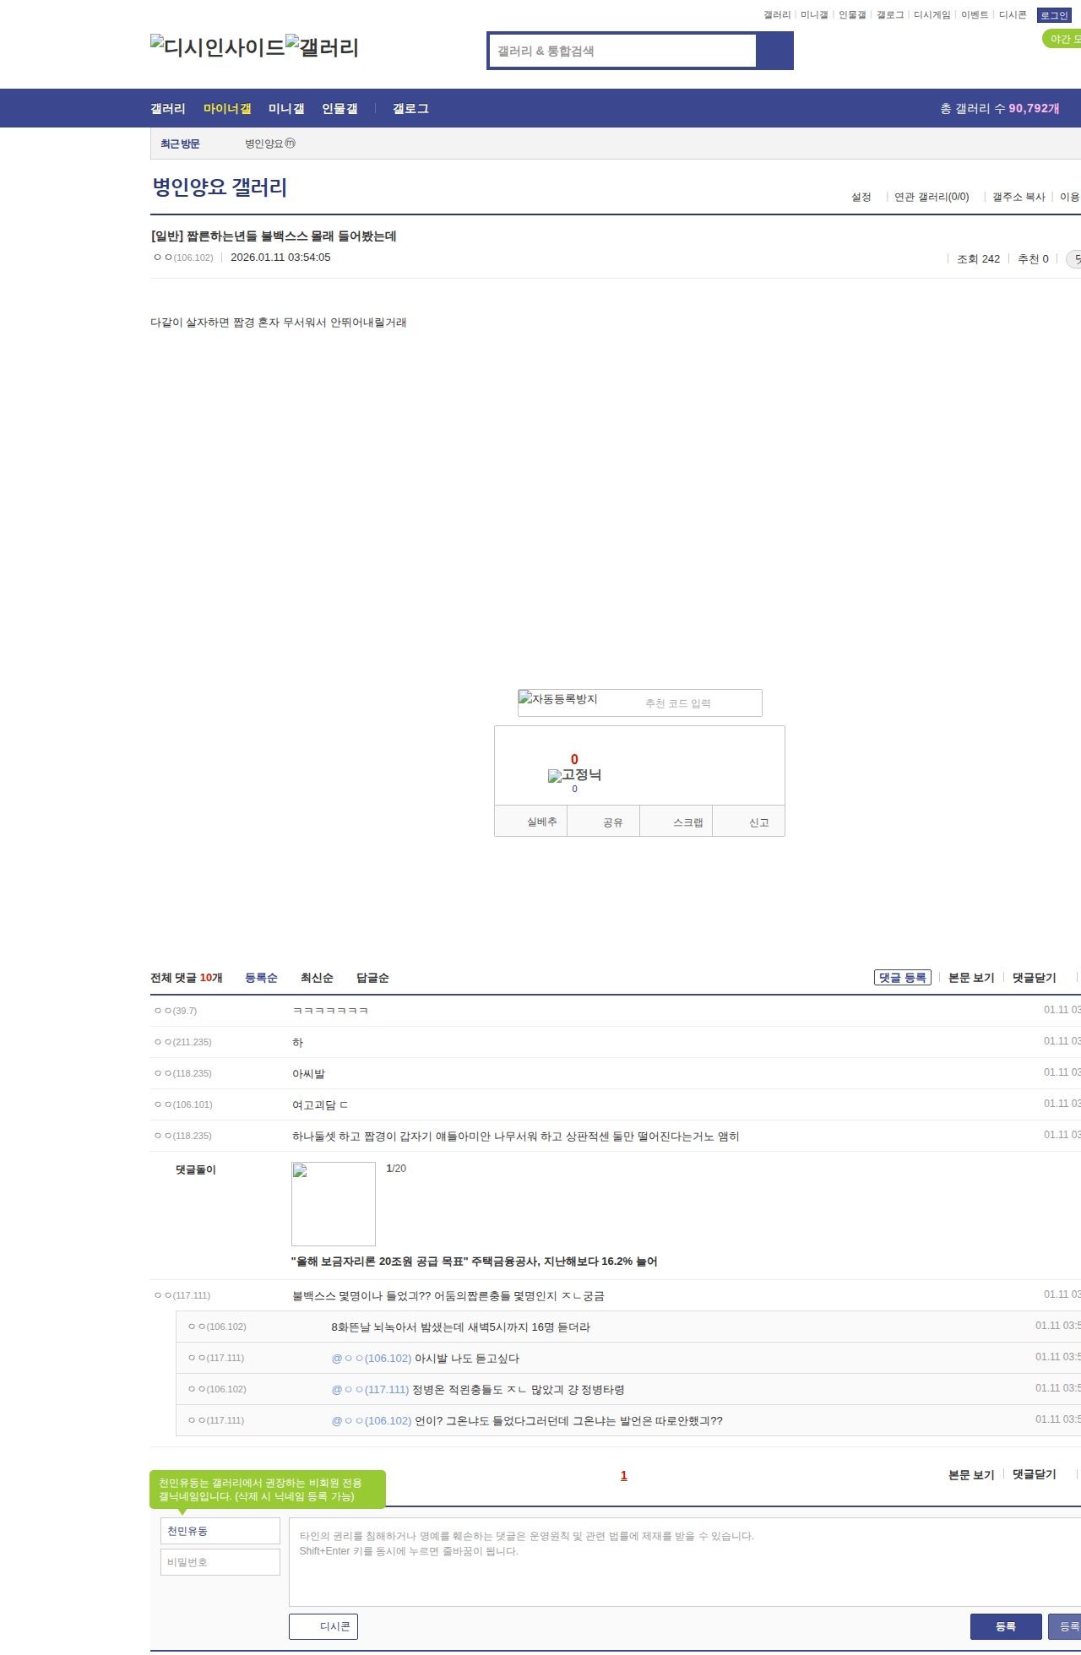Select 마이너갤 in the navigation bar
This screenshot has width=1081, height=1655.
pos(227,109)
